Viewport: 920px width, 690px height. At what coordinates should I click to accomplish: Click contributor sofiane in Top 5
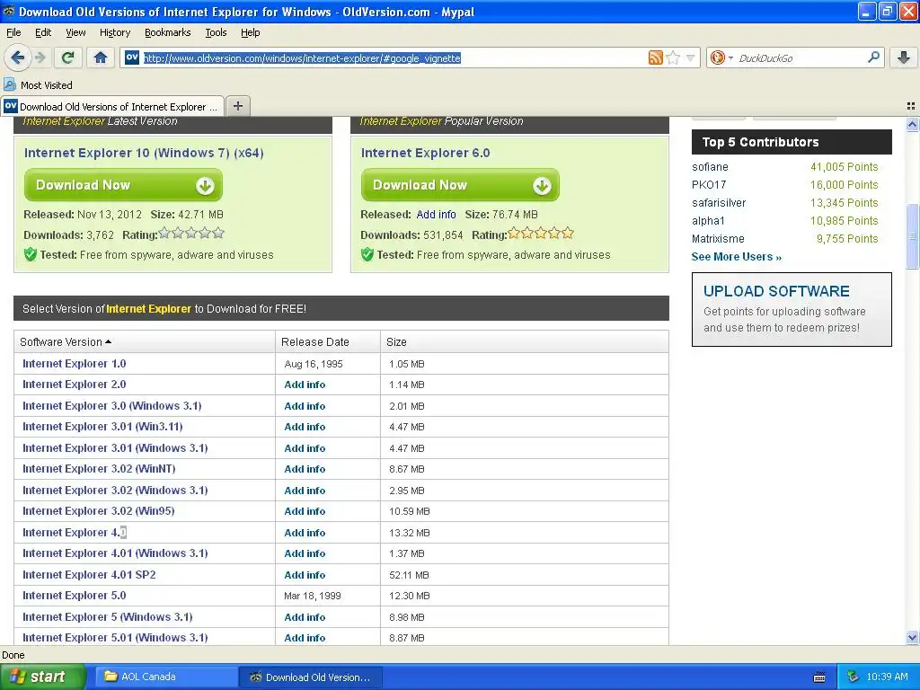click(710, 167)
